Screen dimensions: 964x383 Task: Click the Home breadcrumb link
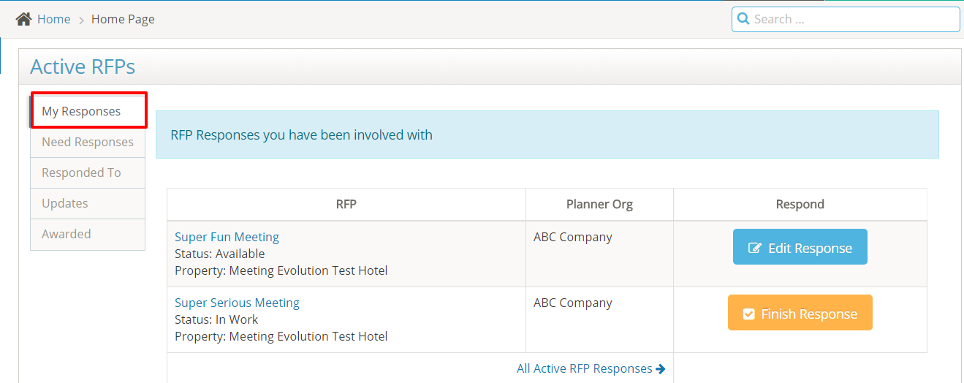pyautogui.click(x=53, y=19)
